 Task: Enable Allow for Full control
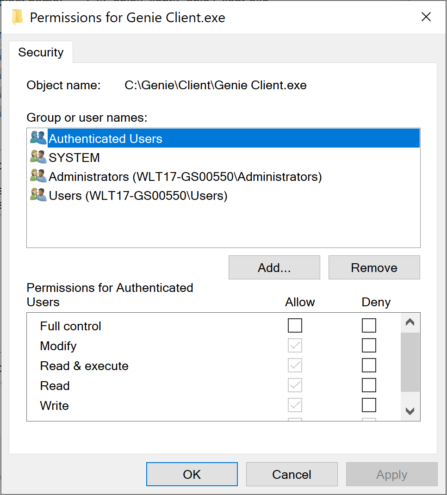[x=295, y=325]
